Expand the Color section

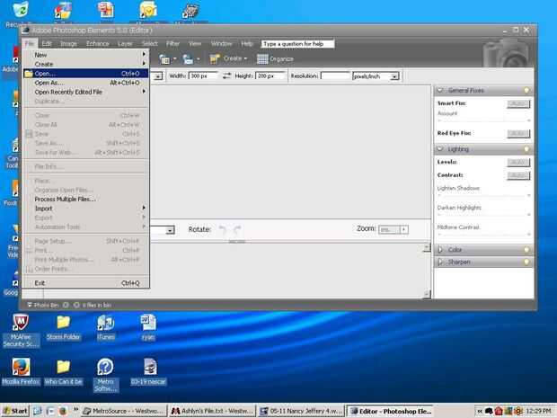coord(440,250)
